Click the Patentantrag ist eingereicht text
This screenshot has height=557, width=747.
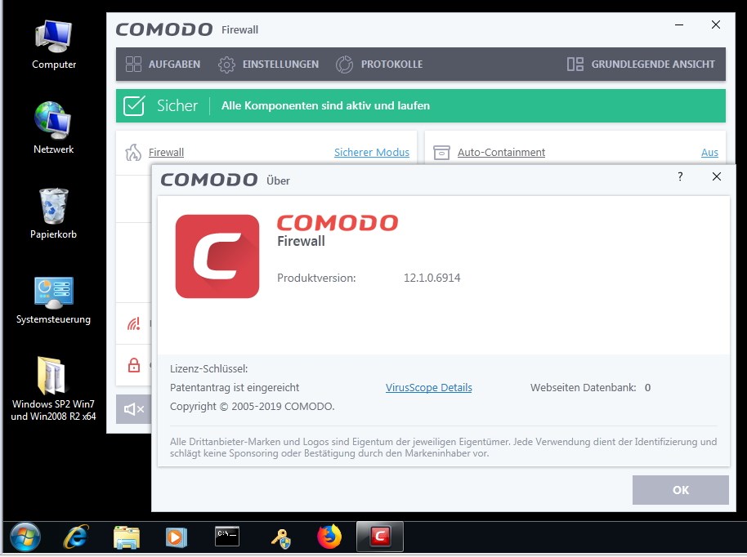[235, 387]
